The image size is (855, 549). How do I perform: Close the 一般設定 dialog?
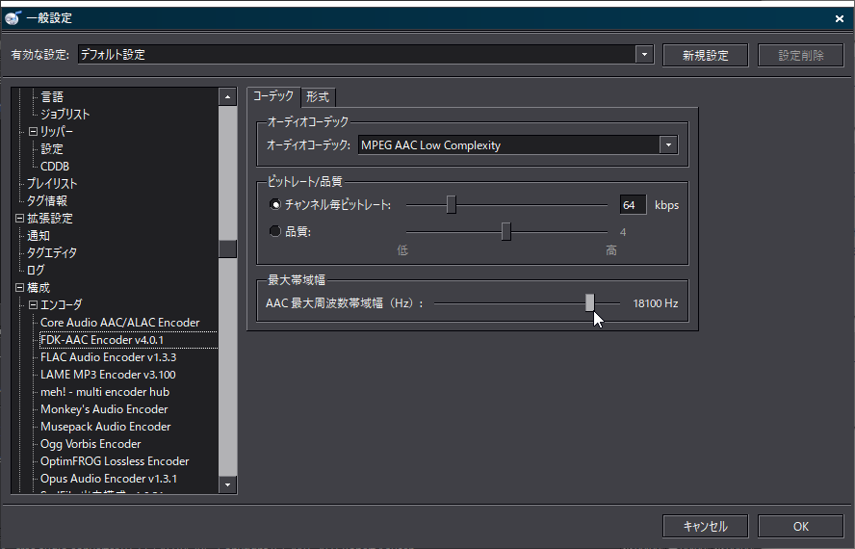[840, 18]
